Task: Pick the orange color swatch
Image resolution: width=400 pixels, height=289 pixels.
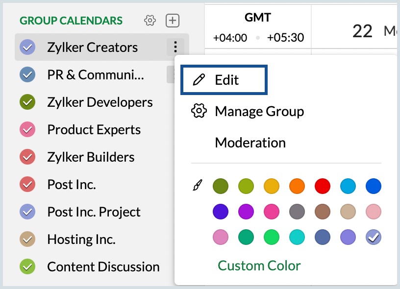Action: (x=297, y=186)
